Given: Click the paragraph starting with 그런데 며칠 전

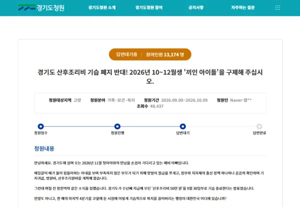Looking at the screenshot, I should 144,188.
